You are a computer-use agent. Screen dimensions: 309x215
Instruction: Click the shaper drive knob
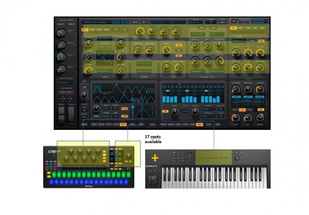tap(236, 53)
